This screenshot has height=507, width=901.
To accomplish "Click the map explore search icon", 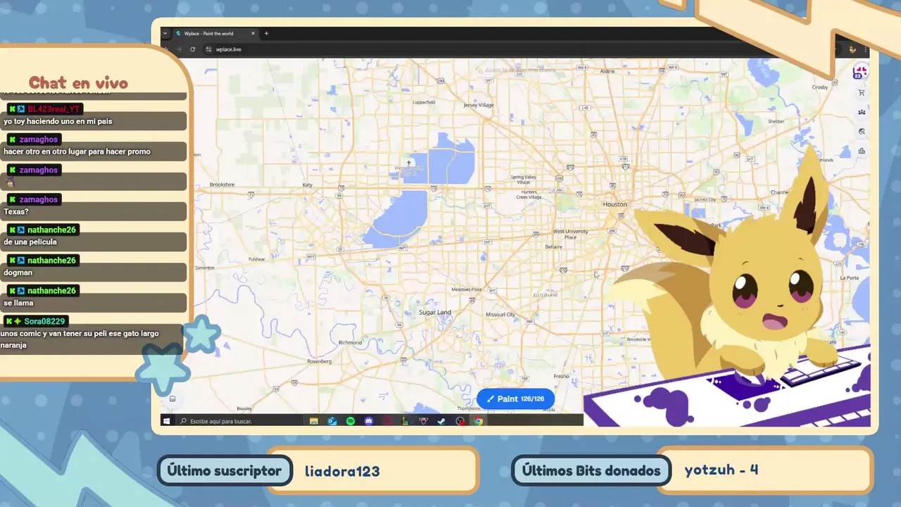I will [x=862, y=132].
